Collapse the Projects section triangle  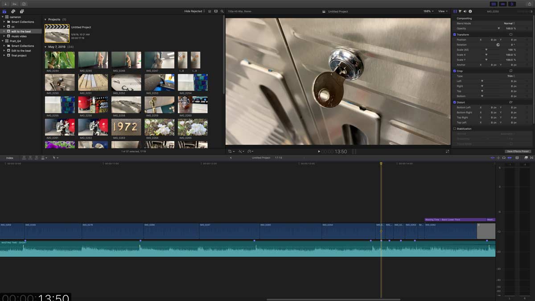pos(45,20)
